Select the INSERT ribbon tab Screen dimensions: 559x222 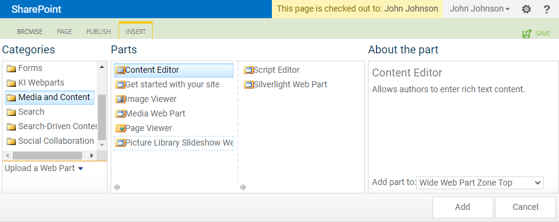point(136,31)
